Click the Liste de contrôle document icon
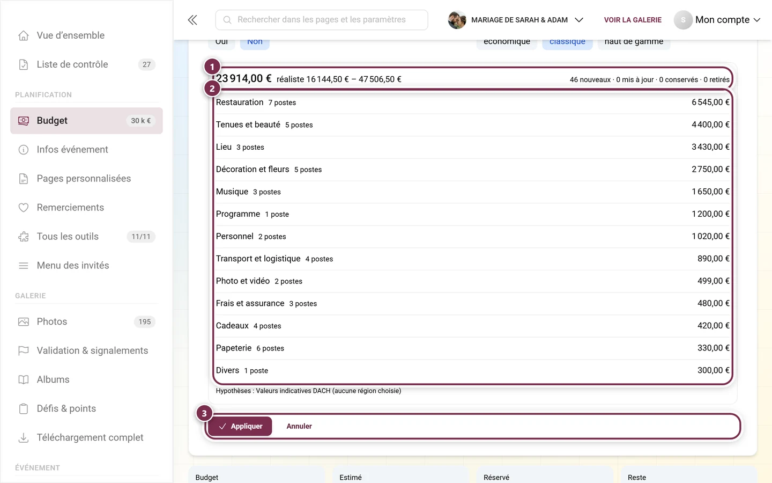 coord(24,64)
